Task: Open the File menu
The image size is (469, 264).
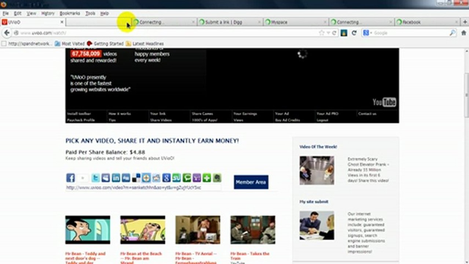Action: click(x=6, y=13)
